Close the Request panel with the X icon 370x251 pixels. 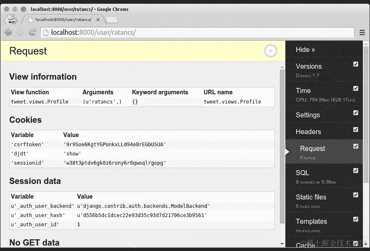click(271, 51)
